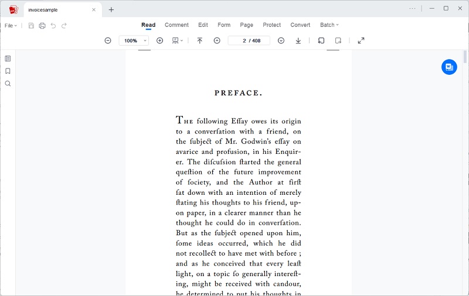Go to the previous page
This screenshot has height=296, width=469.
tap(217, 40)
